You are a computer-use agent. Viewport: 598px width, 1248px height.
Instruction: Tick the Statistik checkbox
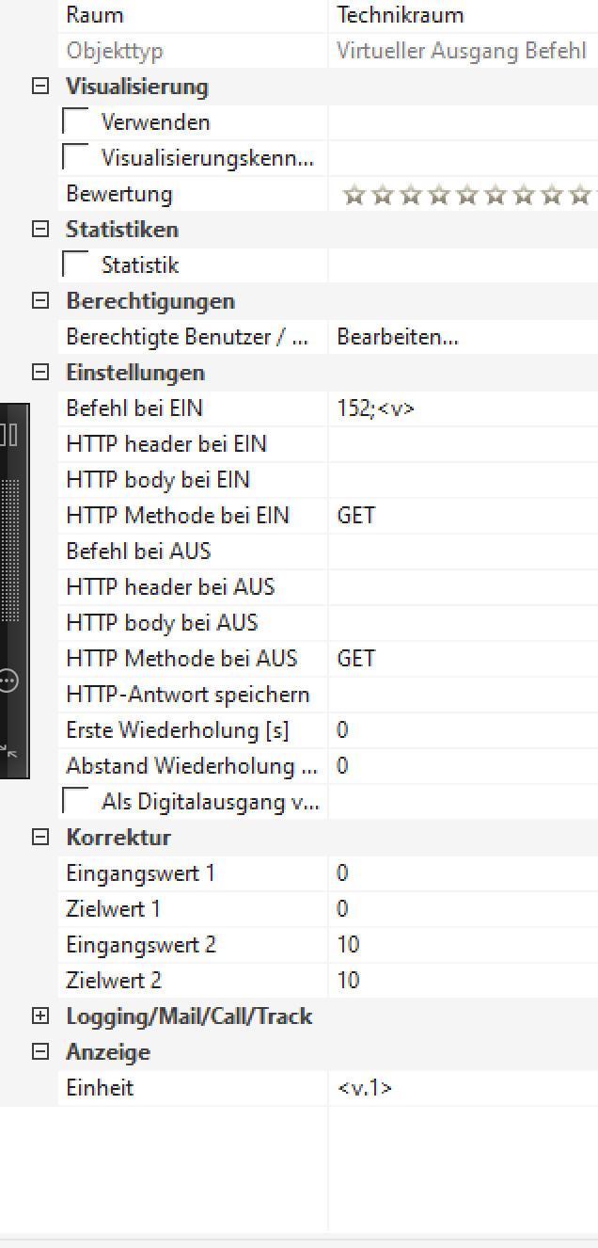tap(75, 265)
